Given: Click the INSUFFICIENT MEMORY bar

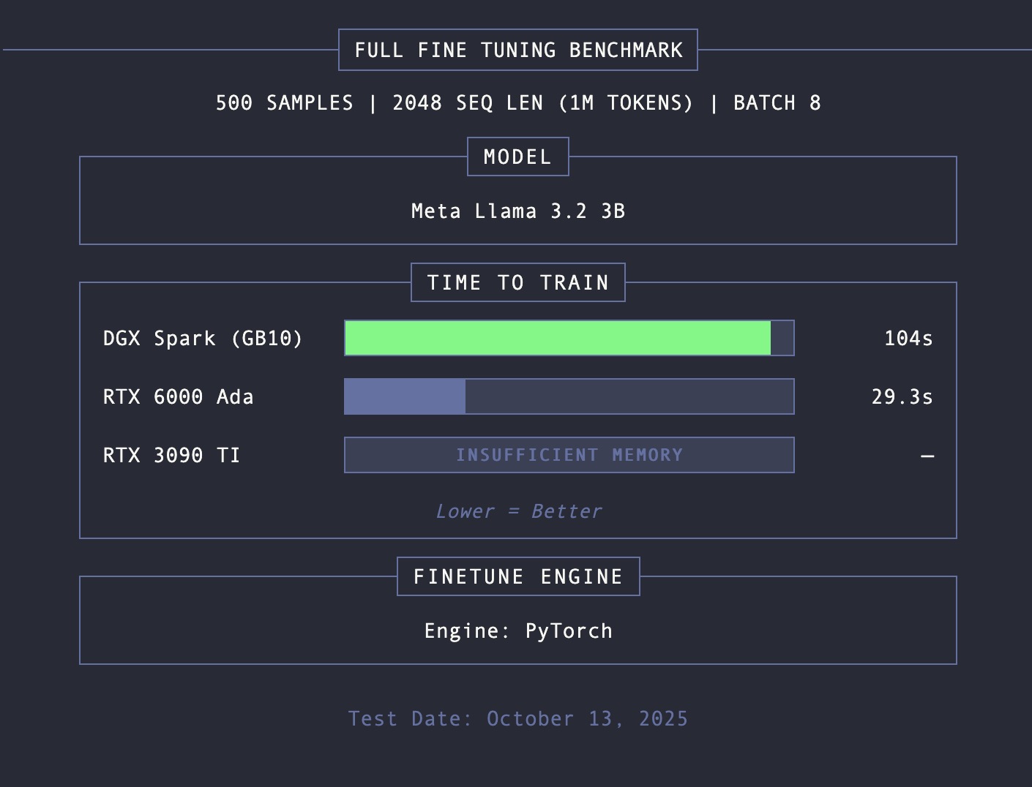Looking at the screenshot, I should (569, 456).
